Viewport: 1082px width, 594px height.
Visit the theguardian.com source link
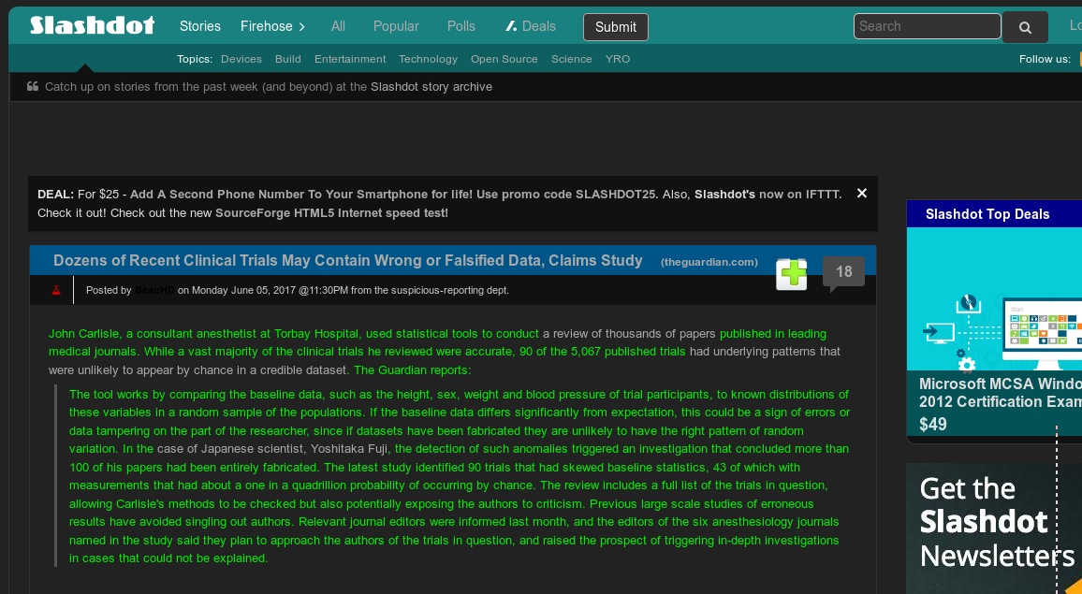709,262
